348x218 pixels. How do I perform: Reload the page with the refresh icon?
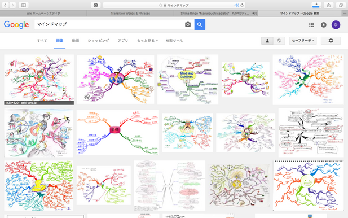242,5
